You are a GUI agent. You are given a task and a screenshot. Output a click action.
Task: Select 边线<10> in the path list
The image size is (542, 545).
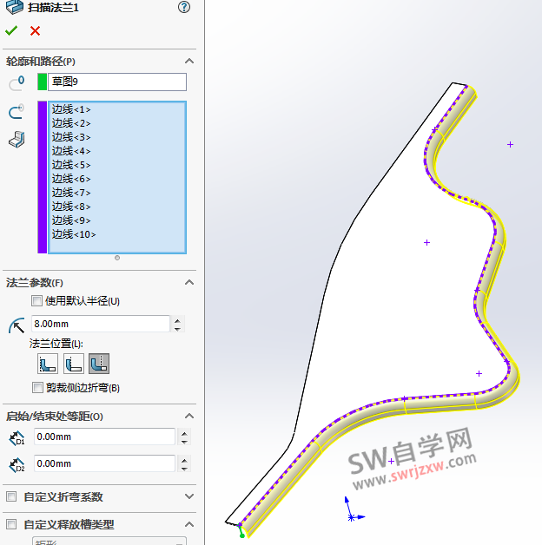(x=74, y=234)
